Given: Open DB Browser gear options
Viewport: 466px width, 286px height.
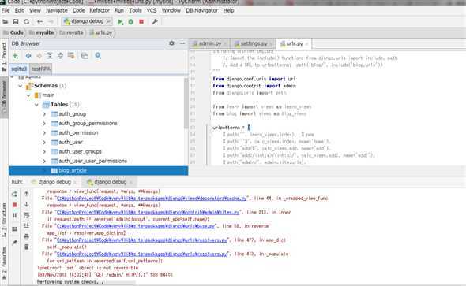Looking at the screenshot, I should (x=171, y=43).
